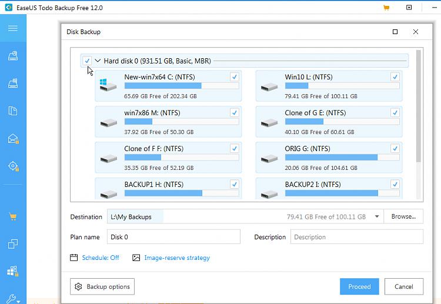Open the System Clone sidebar icon
Viewport: 441px width, 304px height.
(13, 271)
